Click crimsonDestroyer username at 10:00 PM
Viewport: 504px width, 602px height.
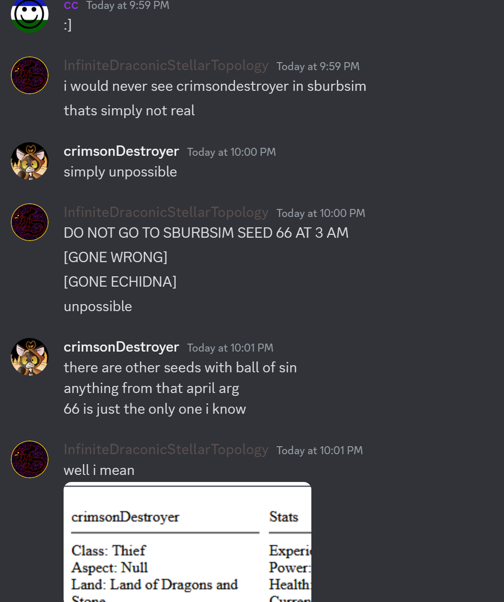tap(121, 151)
